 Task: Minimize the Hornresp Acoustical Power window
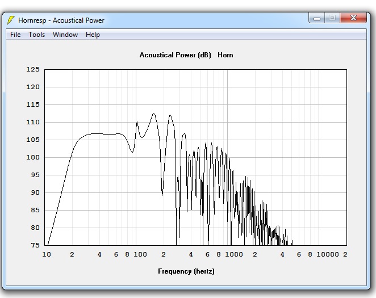click(x=317, y=18)
